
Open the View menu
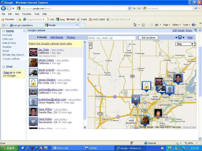coord(17,14)
